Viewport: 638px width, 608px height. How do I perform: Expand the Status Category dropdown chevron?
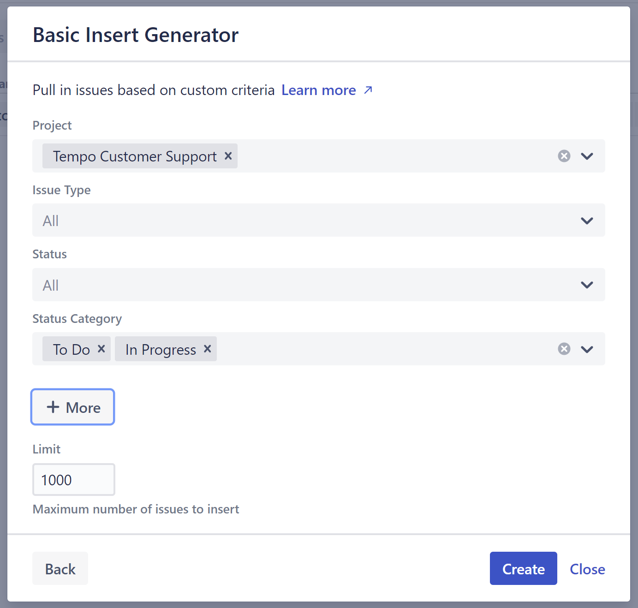pos(587,349)
